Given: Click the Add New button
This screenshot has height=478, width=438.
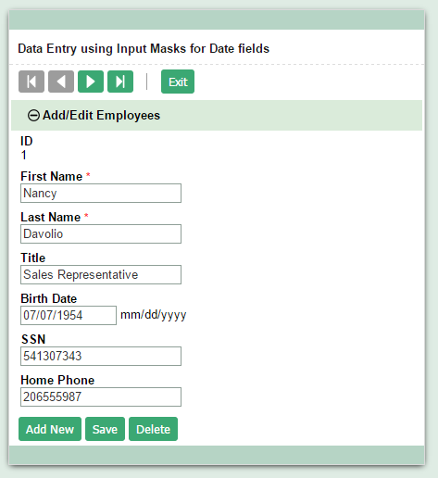Looking at the screenshot, I should (50, 429).
